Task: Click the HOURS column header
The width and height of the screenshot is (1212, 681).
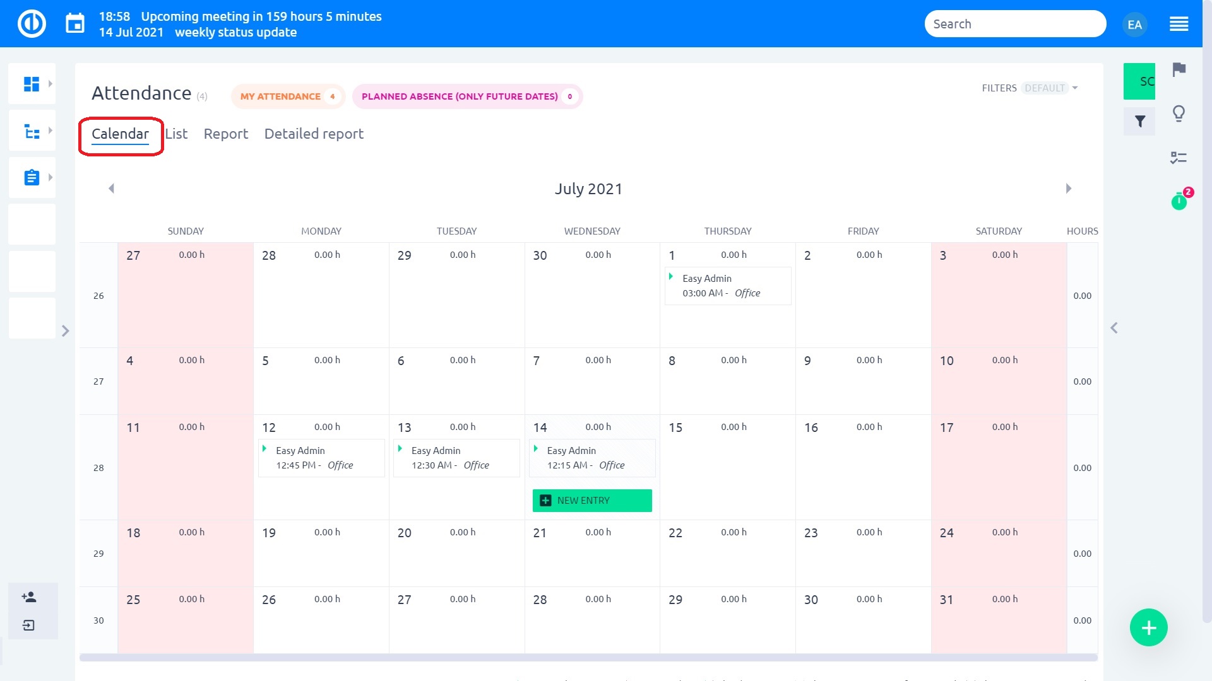Action: point(1082,231)
